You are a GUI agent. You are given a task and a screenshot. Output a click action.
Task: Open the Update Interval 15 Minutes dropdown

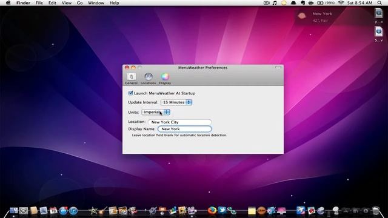176,102
